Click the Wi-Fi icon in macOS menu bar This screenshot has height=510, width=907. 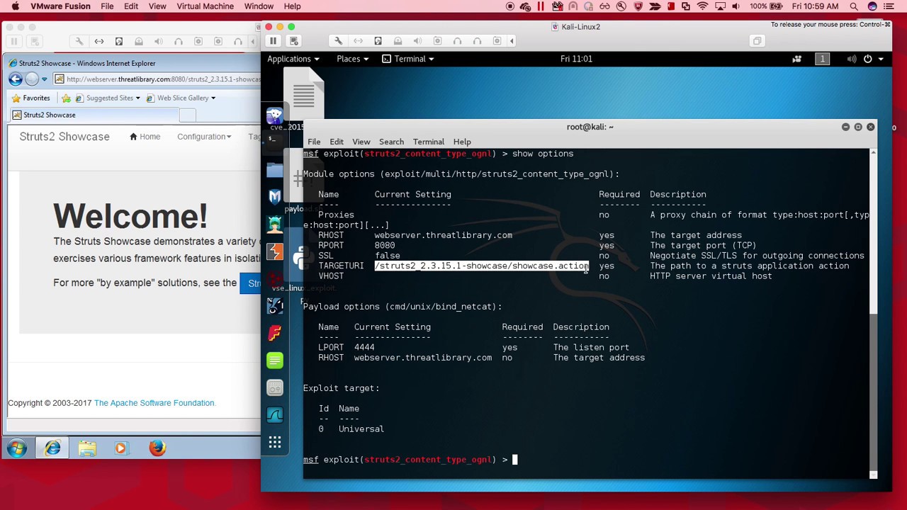702,6
